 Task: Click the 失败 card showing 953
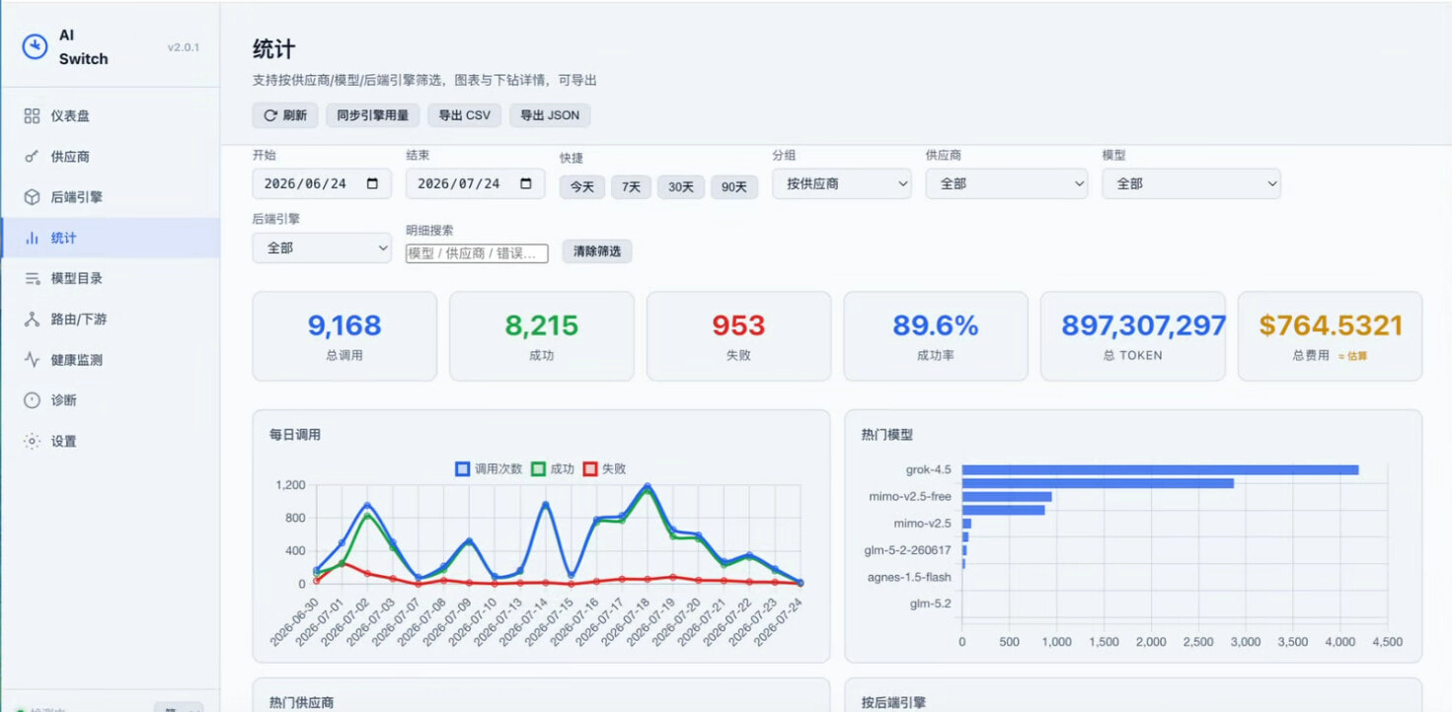pyautogui.click(x=738, y=336)
